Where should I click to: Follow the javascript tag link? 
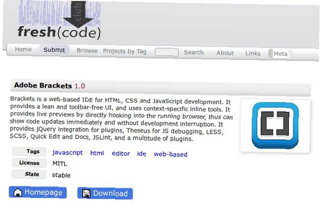68,152
